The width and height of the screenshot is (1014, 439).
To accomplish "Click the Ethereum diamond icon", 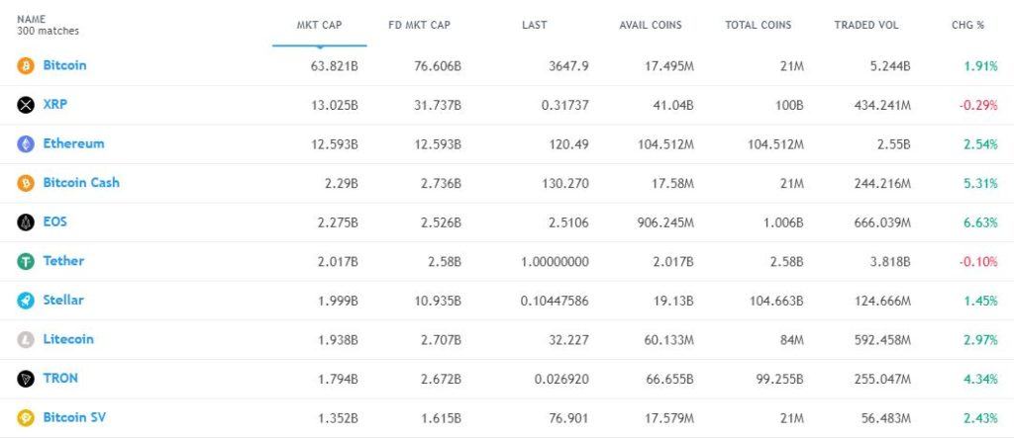I will pyautogui.click(x=26, y=143).
